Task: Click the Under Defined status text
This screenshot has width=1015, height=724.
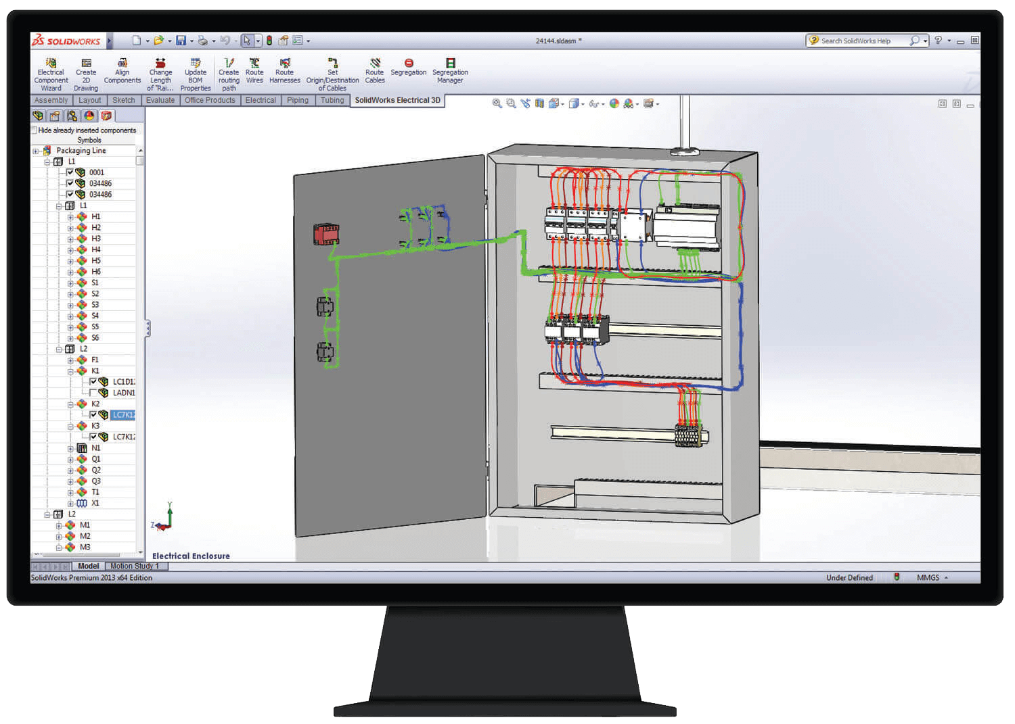Action: [849, 577]
